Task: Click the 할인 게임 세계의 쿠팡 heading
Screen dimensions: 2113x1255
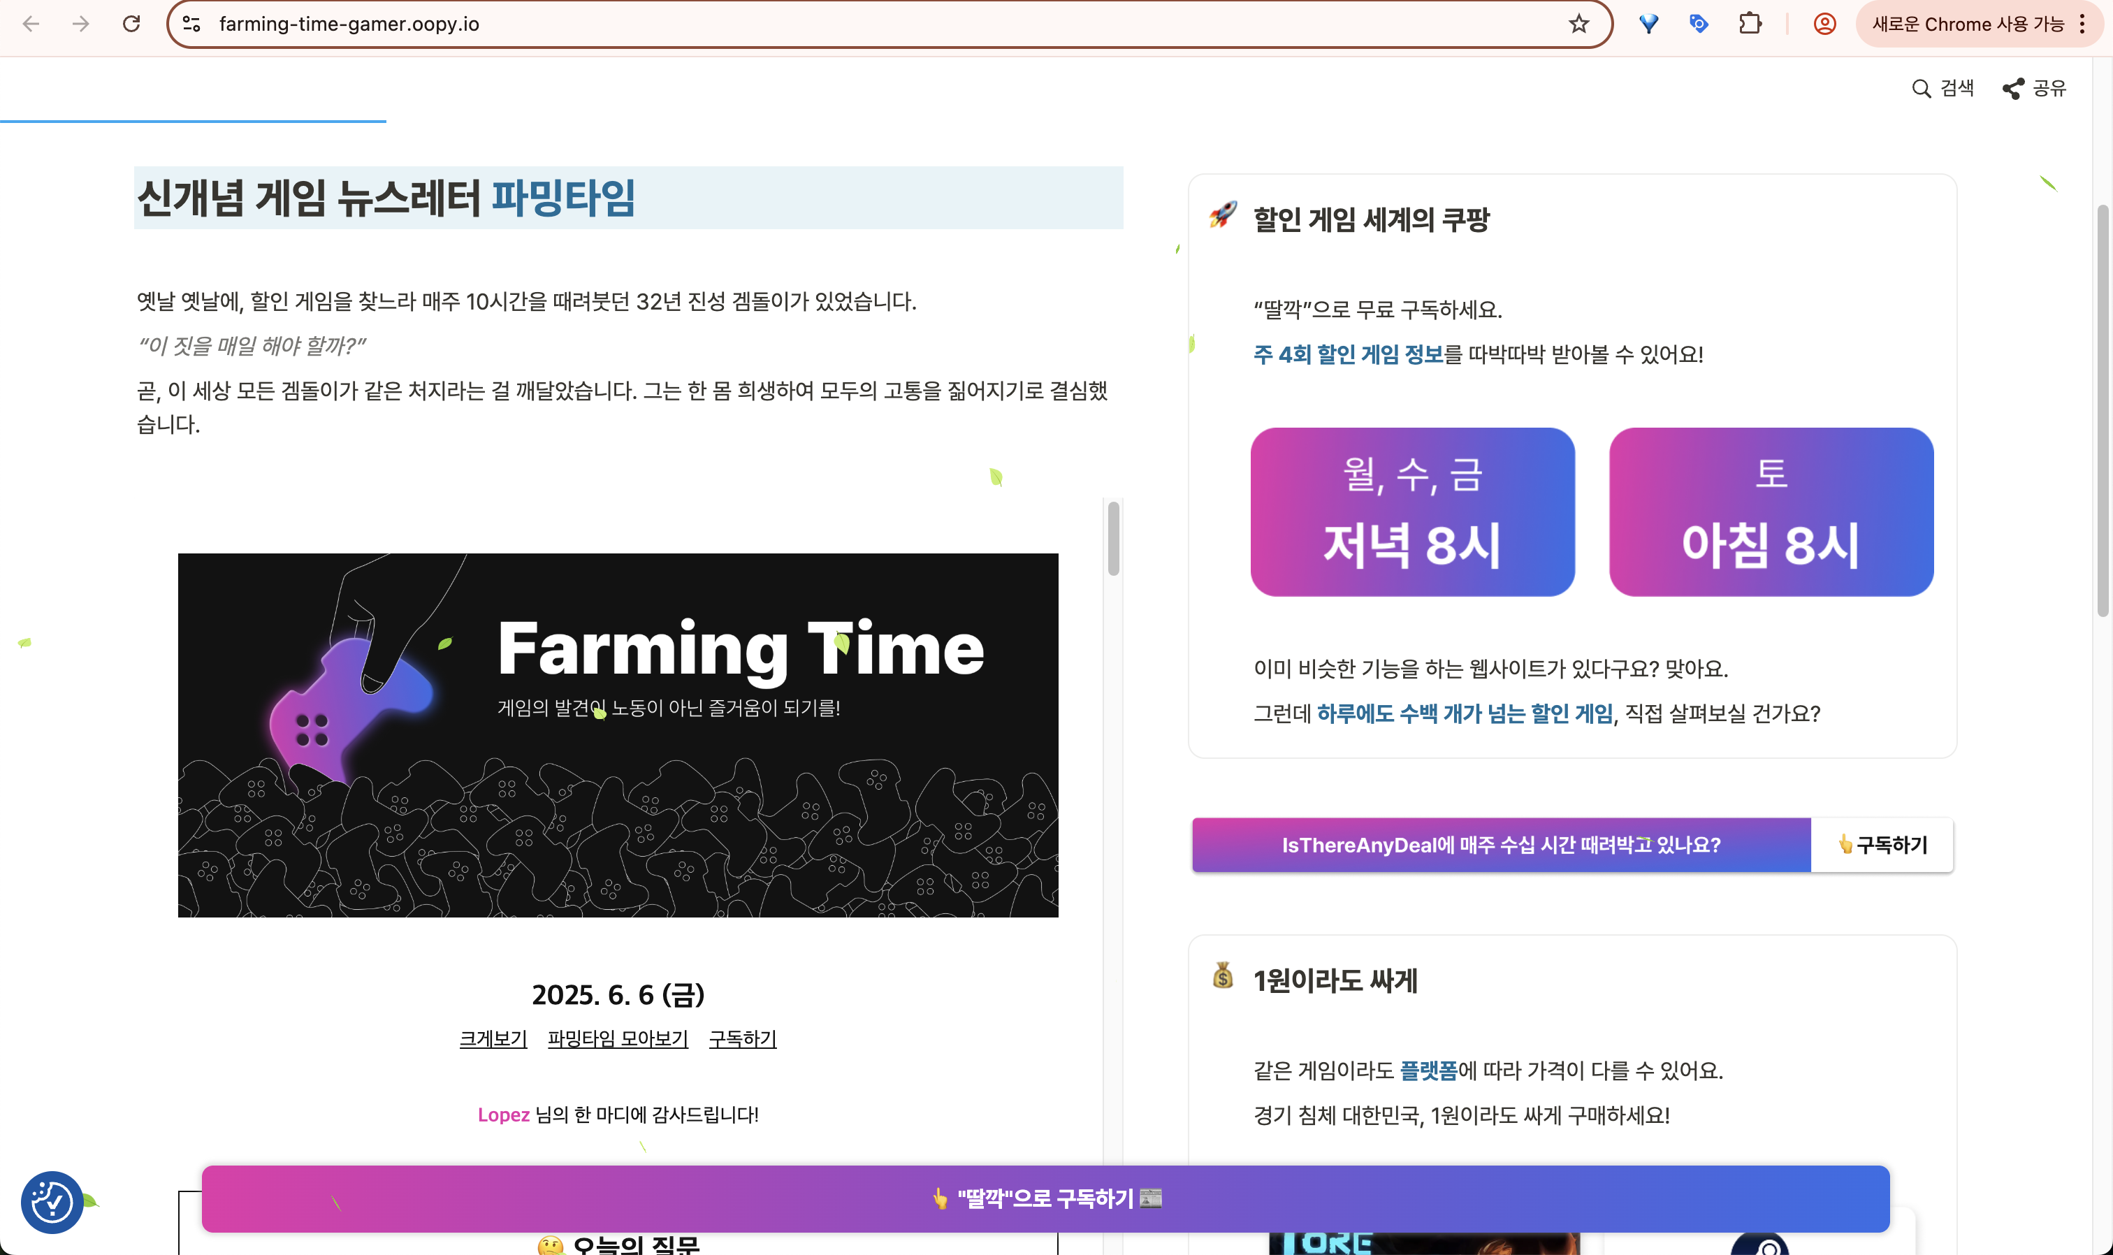Action: pos(1371,220)
